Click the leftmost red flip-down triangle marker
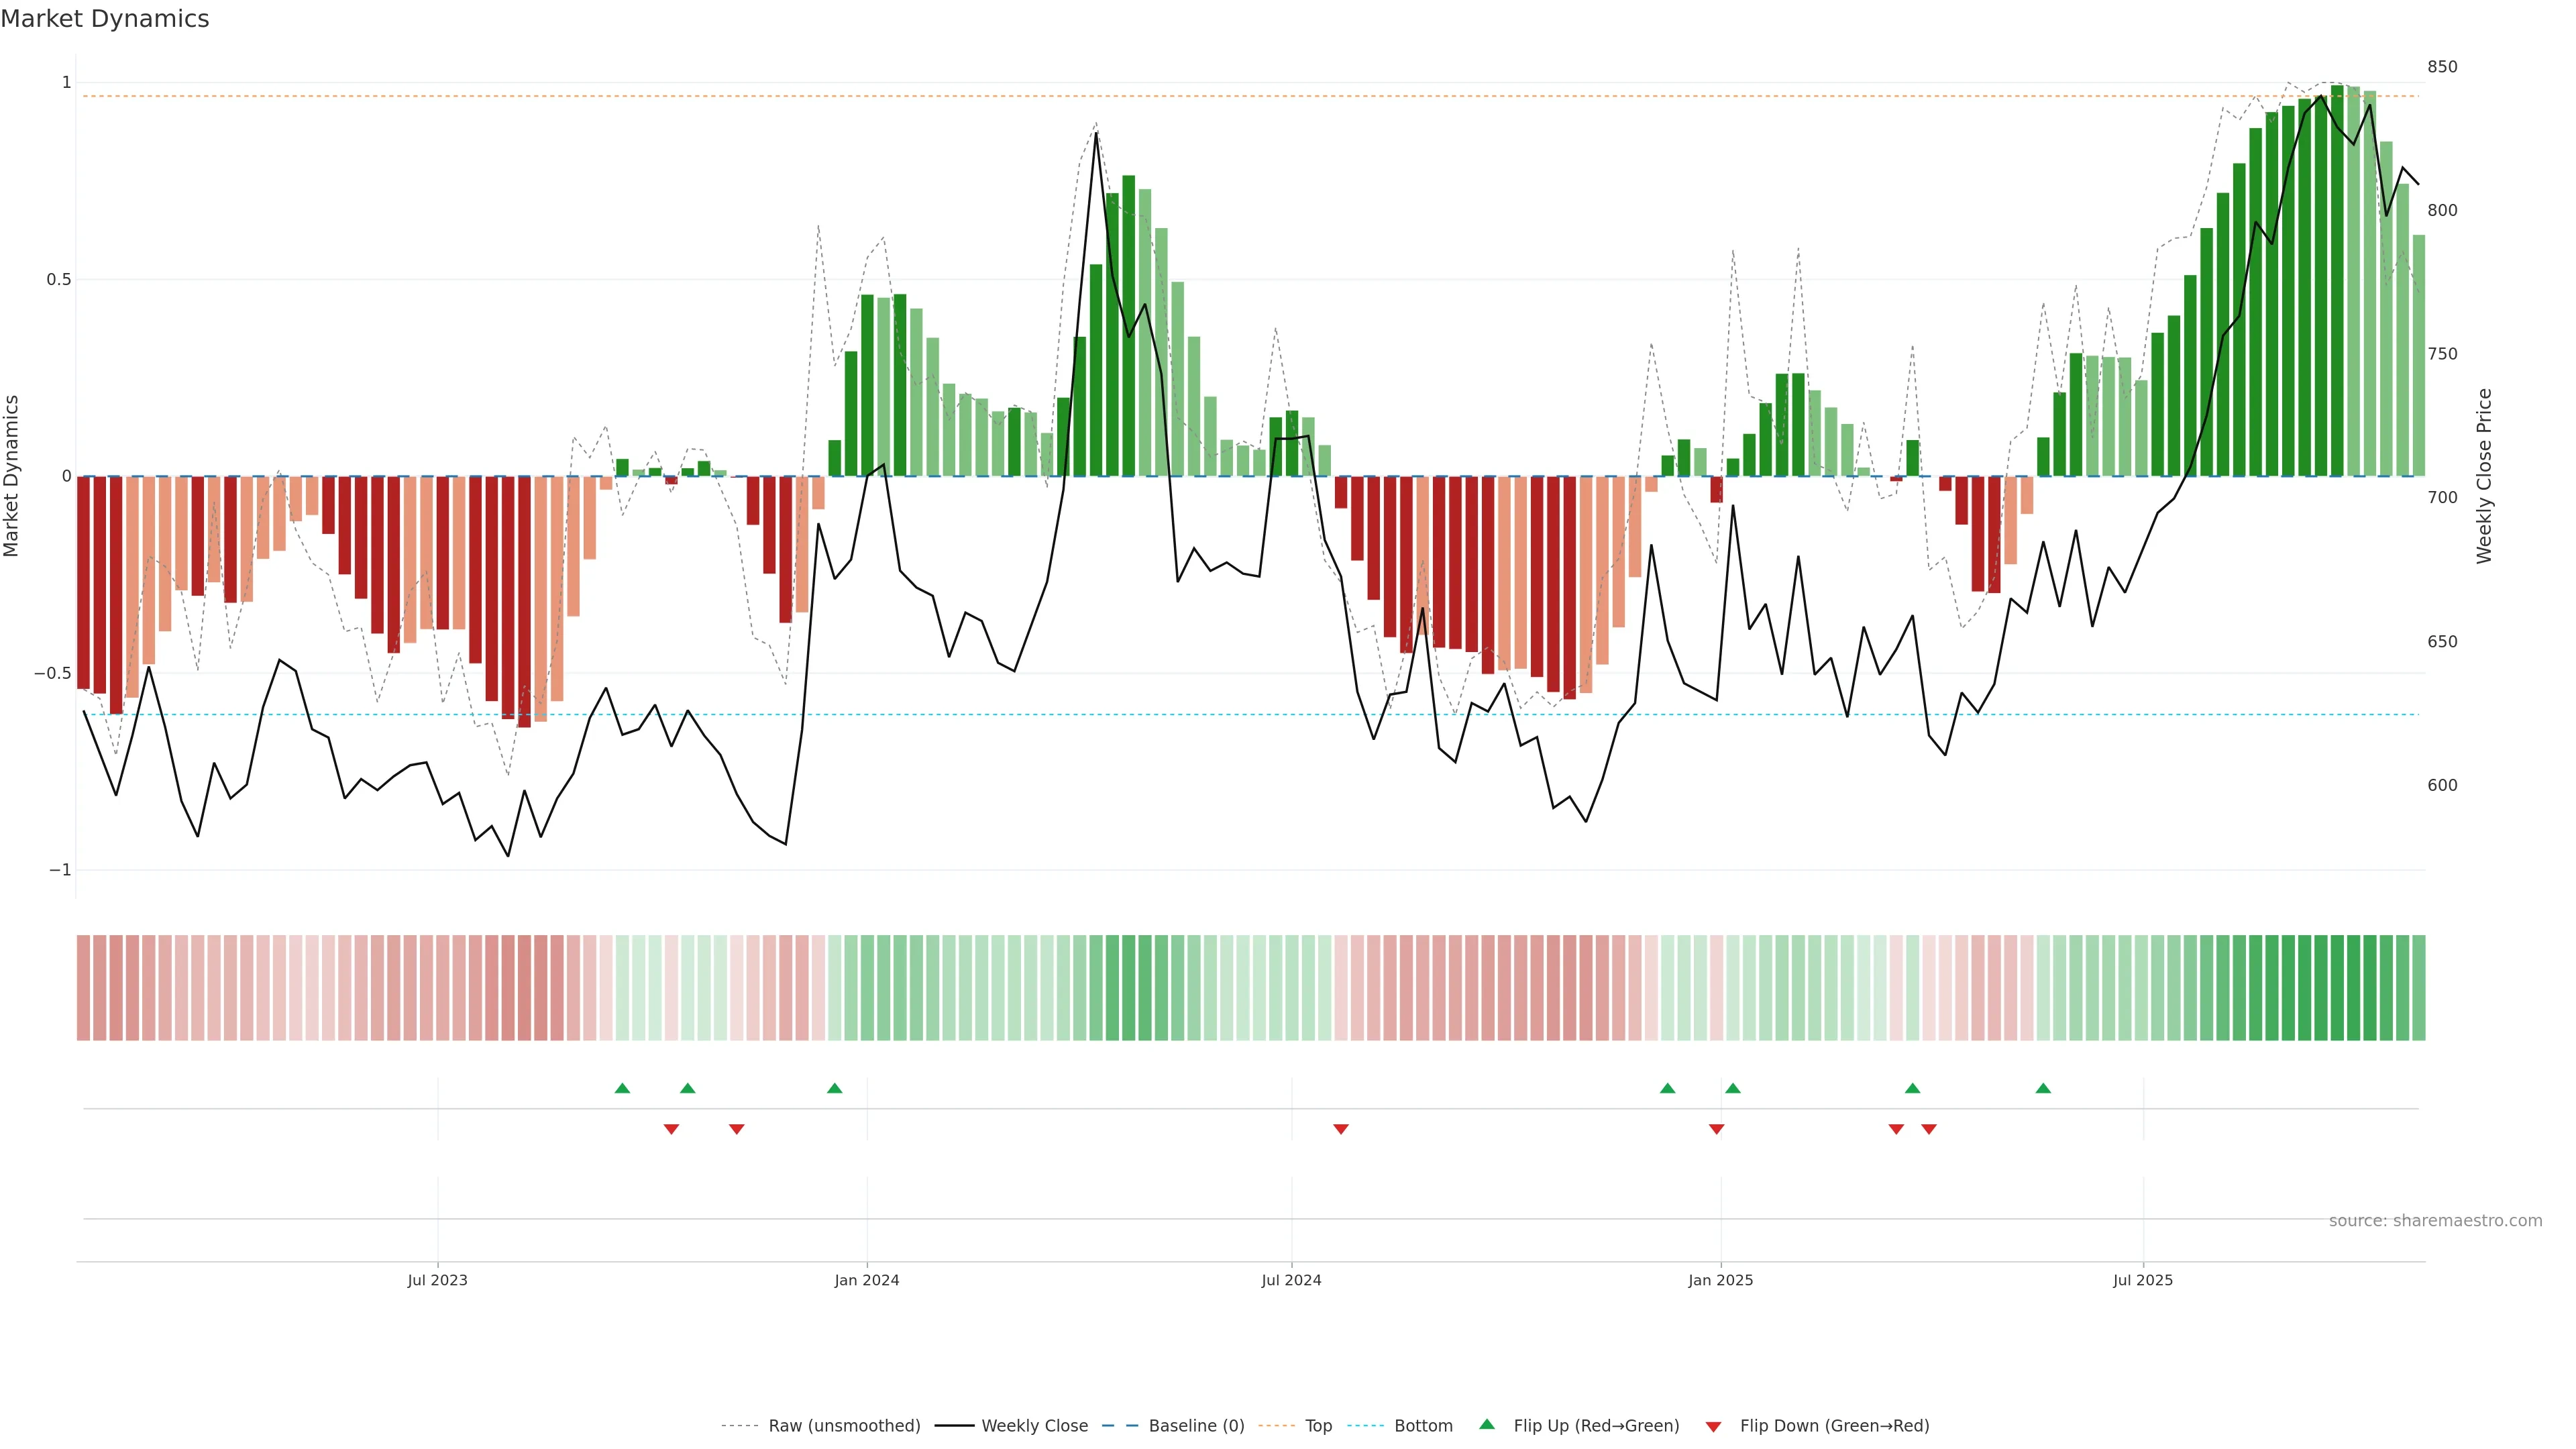 (x=671, y=1129)
